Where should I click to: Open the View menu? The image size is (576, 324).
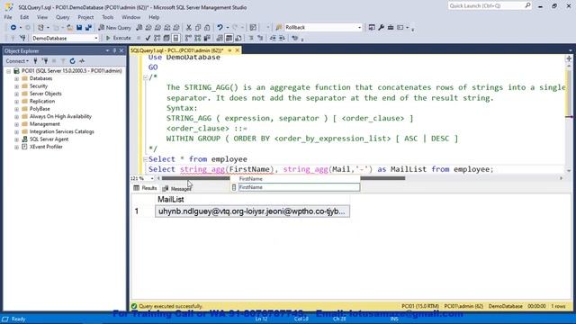[x=42, y=17]
